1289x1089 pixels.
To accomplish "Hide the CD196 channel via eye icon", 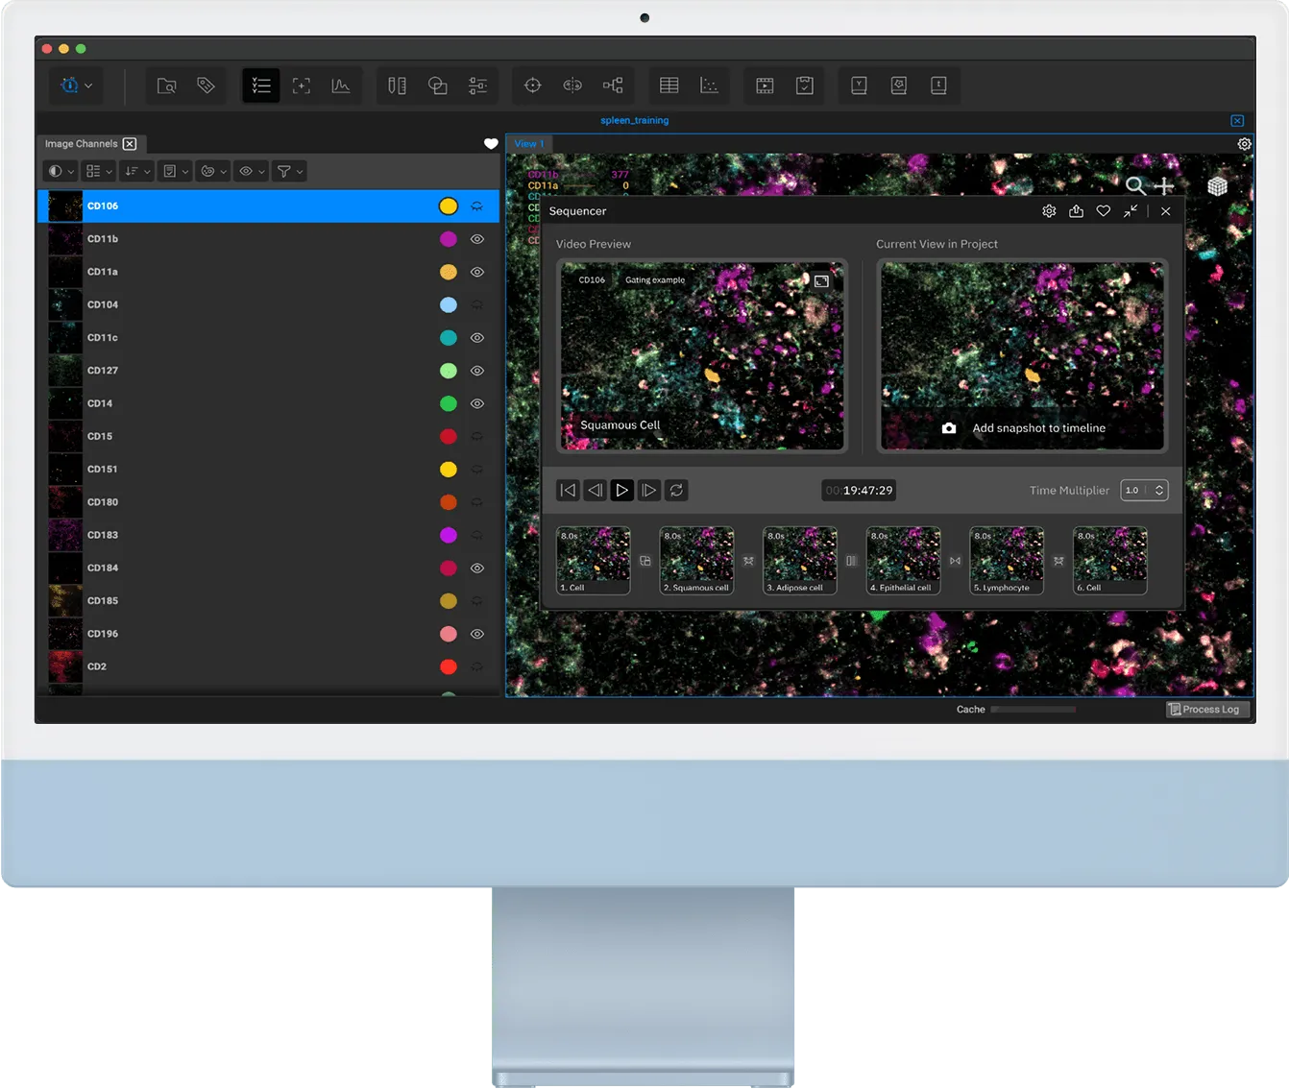I will pos(477,634).
